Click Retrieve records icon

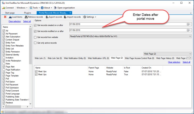[x=26, y=17]
